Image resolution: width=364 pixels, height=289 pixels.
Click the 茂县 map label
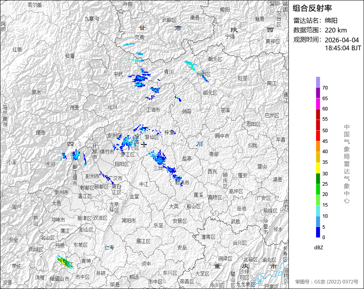point(74,108)
